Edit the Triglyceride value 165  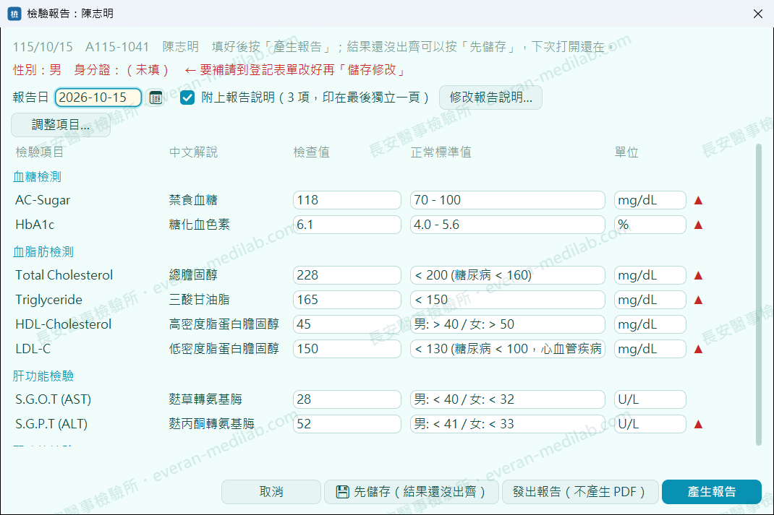347,300
